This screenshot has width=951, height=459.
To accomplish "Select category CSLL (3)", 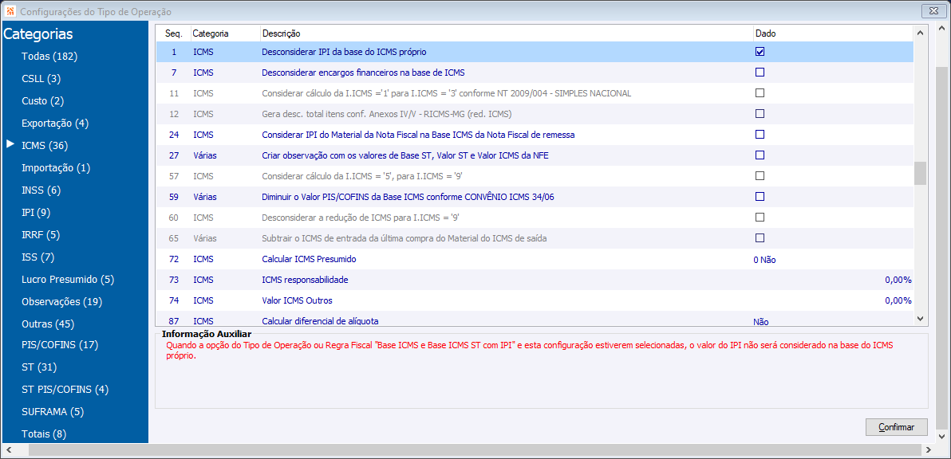I will tap(41, 79).
